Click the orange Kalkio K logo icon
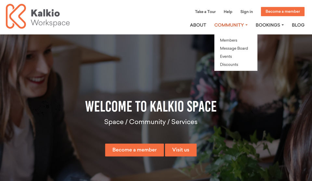The width and height of the screenshot is (312, 181). tap(16, 16)
